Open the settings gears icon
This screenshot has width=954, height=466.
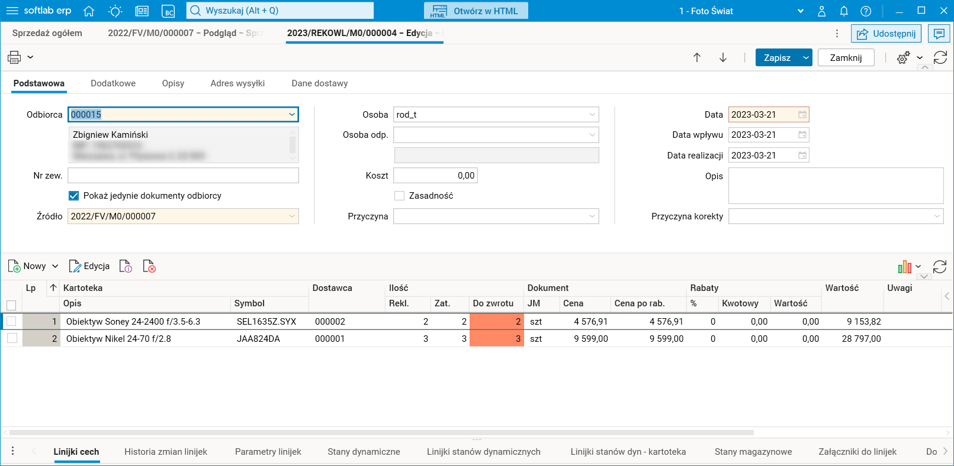pyautogui.click(x=903, y=57)
